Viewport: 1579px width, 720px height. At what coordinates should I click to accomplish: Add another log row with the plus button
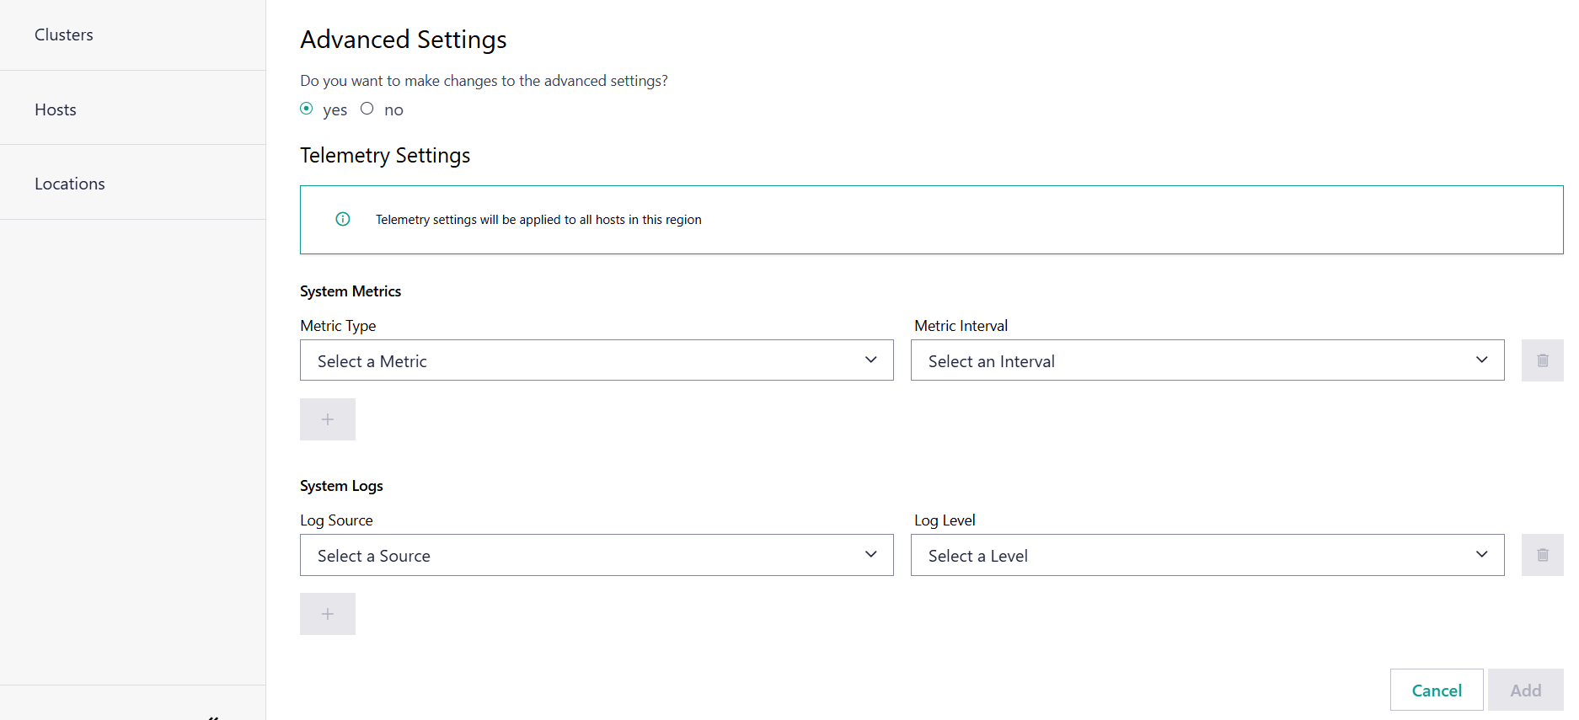coord(328,614)
